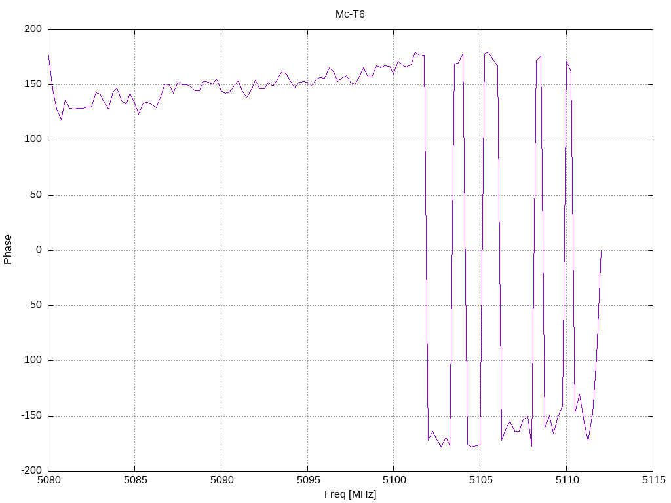Click the y-axis tick label -100
Screen dimensions: 671x503
tap(31, 360)
